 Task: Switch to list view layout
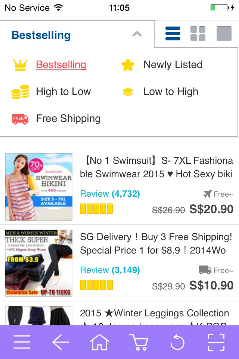click(173, 34)
